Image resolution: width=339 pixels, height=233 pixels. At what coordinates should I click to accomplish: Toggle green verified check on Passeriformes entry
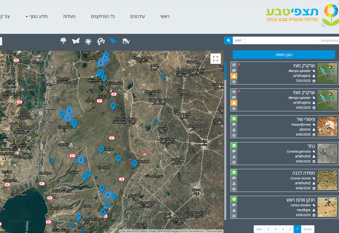(x=234, y=119)
